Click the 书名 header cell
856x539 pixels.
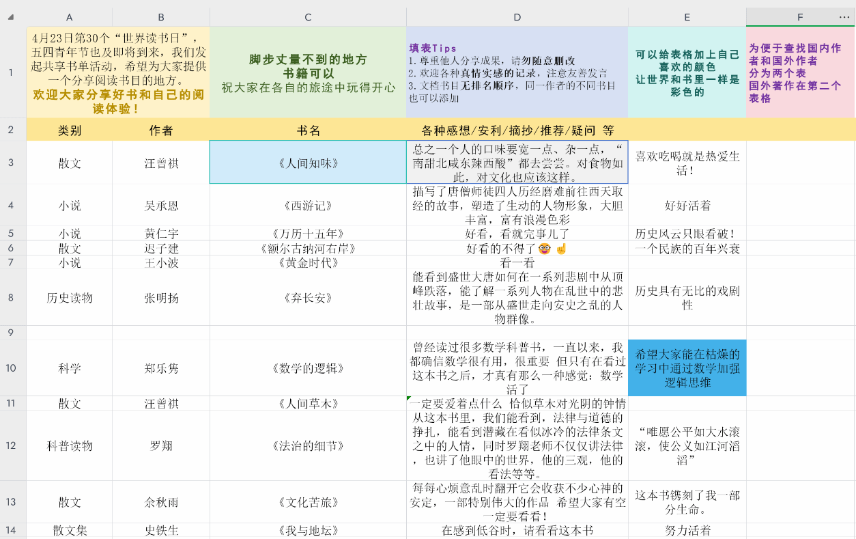point(308,130)
